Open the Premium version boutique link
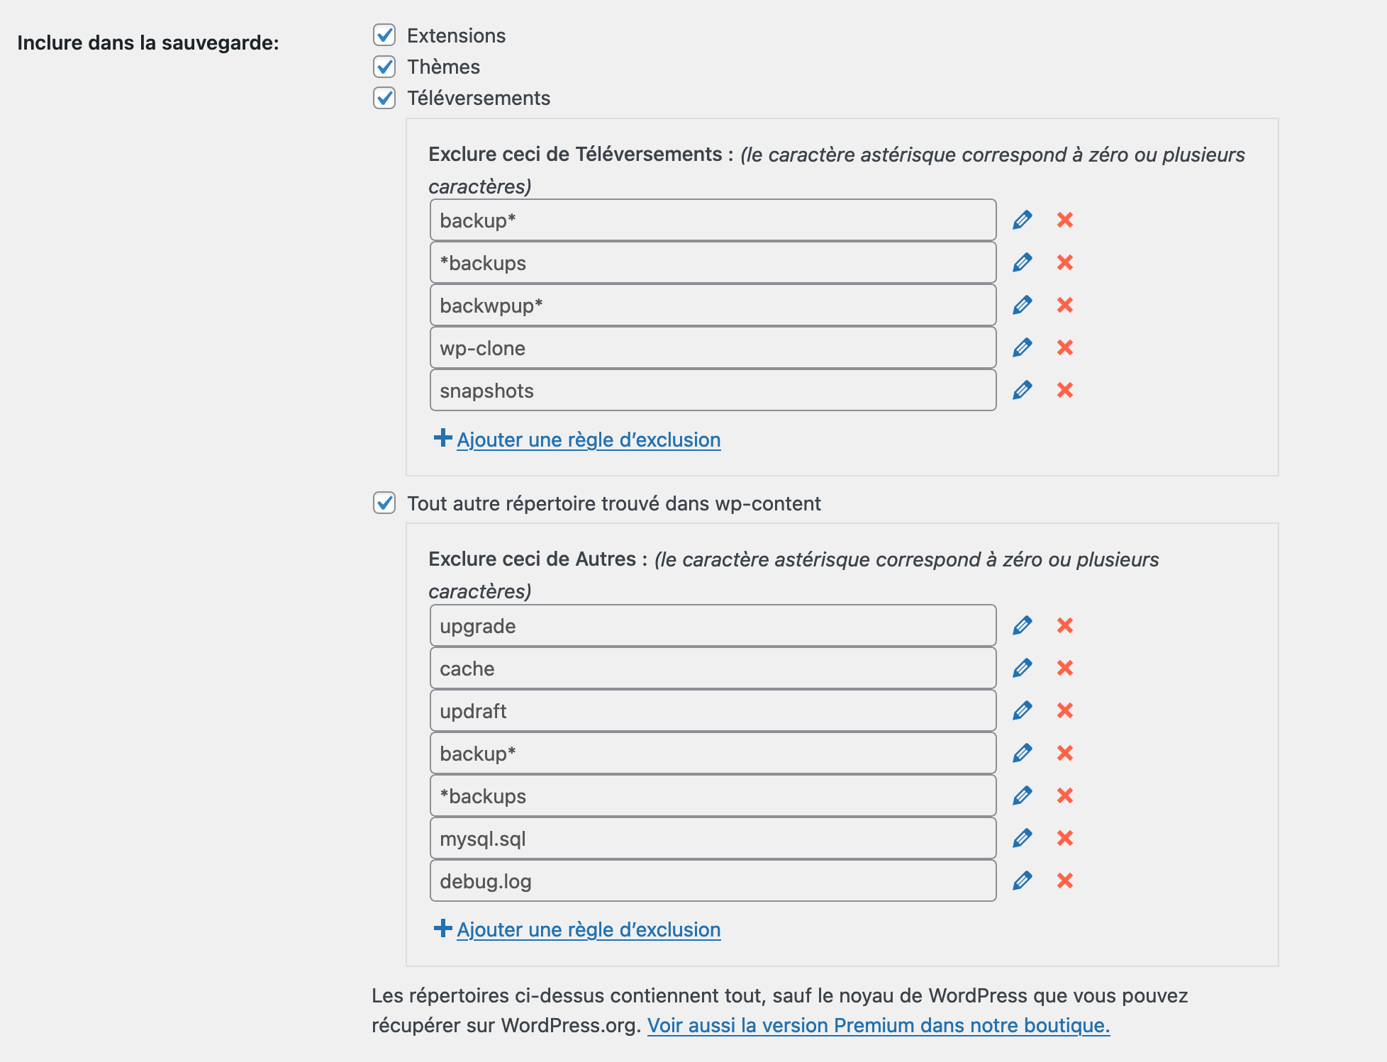 click(x=878, y=1025)
